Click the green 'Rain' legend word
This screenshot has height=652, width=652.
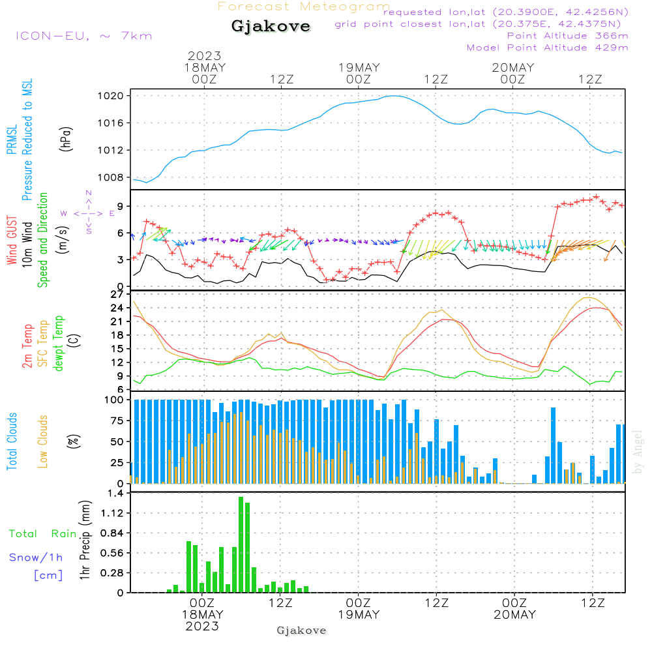click(x=64, y=534)
